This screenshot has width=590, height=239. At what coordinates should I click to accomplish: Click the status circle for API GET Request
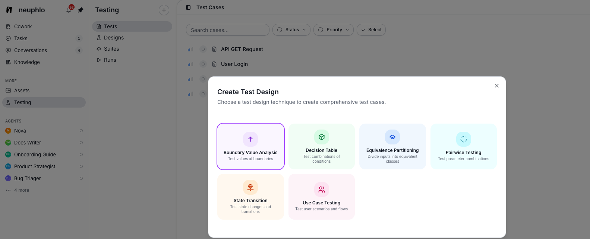pos(203,49)
